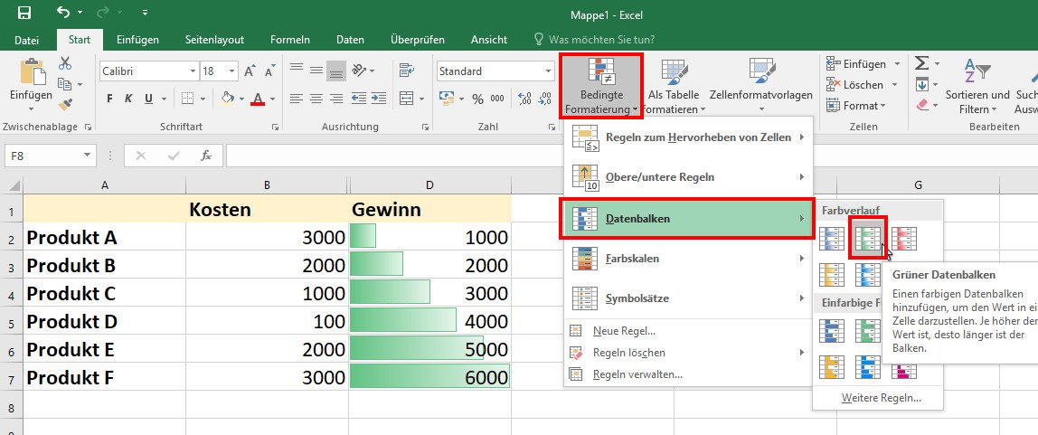Click the merge and center icon
The height and width of the screenshot is (435, 1038).
(407, 99)
